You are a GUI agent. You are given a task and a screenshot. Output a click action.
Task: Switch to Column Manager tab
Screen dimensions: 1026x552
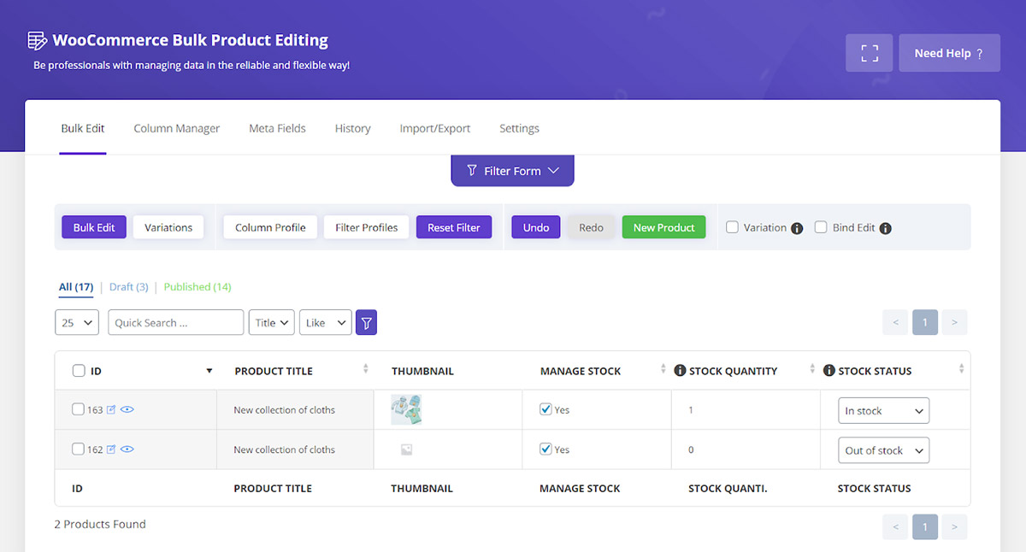pos(177,128)
